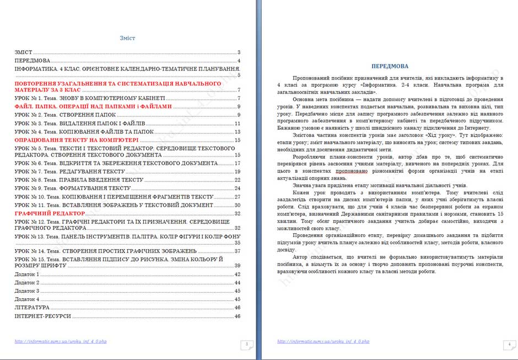Open УРОК № 3 ВИДАЛЕННЯ ПАПОК І ФАЙЛІВ
The image size is (518, 360).
80,123
